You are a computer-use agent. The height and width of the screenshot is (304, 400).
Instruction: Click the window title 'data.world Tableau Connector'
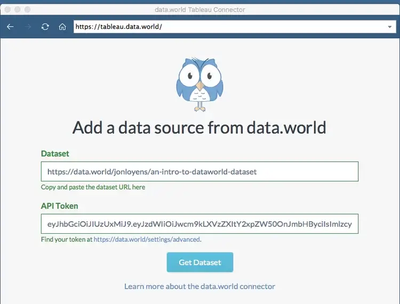point(200,10)
